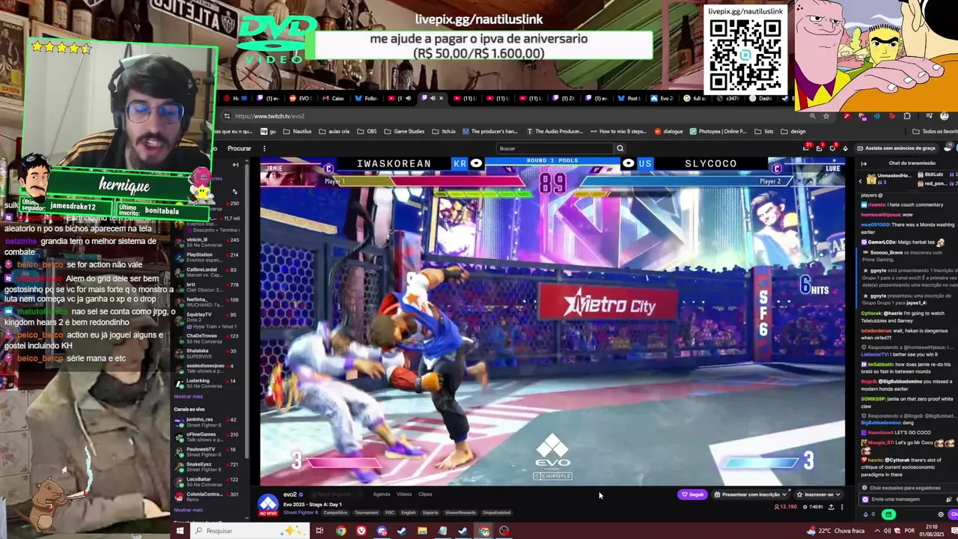The height and width of the screenshot is (539, 958).
Task: Open the Twitch notifications bell icon
Action: click(x=819, y=148)
